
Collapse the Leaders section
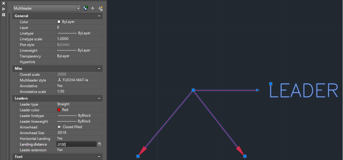pyautogui.click(x=99, y=98)
